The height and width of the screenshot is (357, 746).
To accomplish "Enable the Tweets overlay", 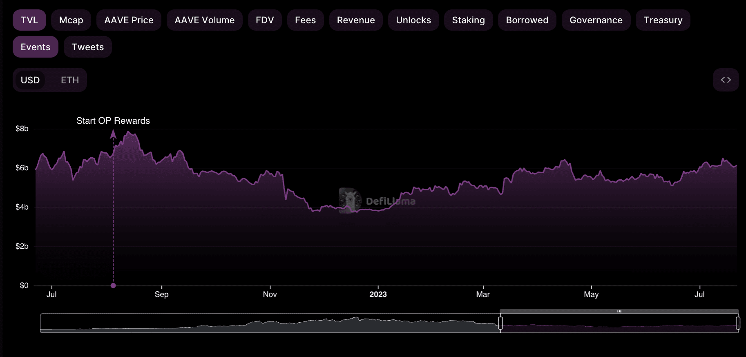I will click(x=88, y=47).
